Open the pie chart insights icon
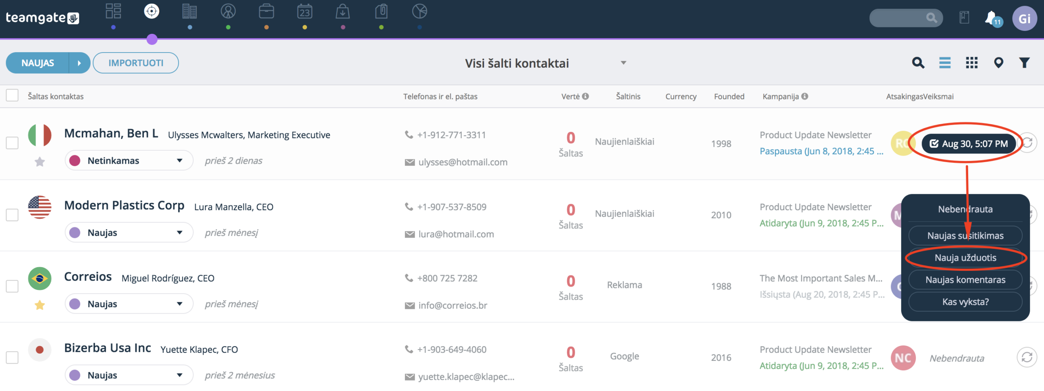 (x=420, y=11)
